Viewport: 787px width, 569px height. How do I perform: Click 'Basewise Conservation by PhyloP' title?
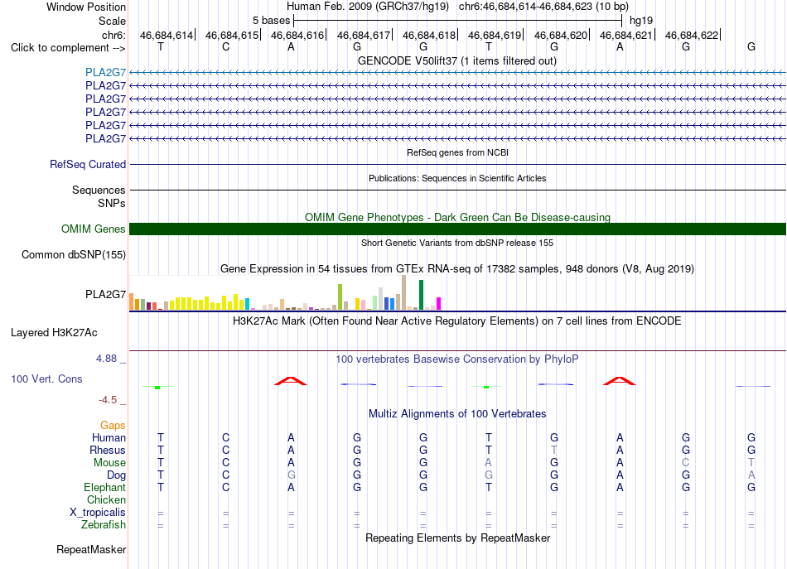pyautogui.click(x=457, y=359)
